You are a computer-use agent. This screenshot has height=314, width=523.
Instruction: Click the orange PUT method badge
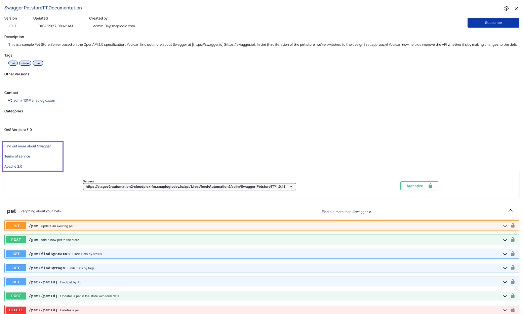pyautogui.click(x=16, y=226)
